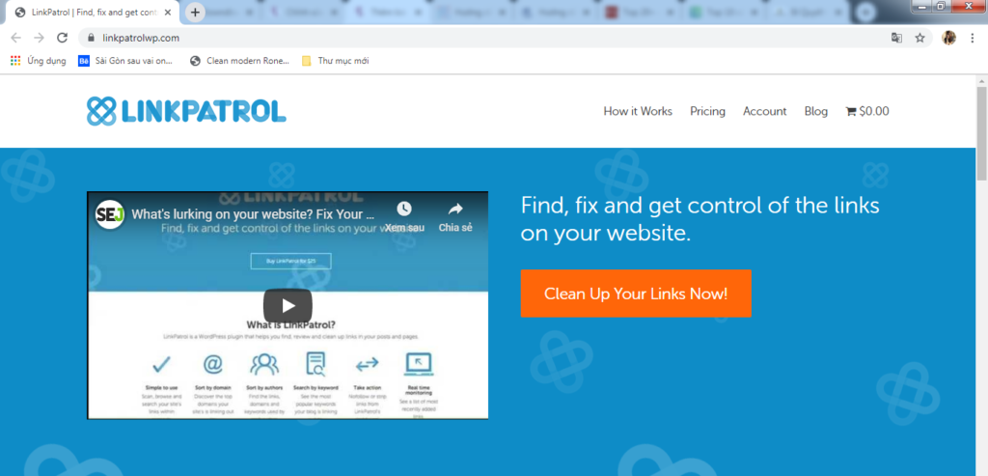This screenshot has height=476, width=988.
Task: Open the Sài Gòn sau vai bookmark
Action: tap(124, 61)
